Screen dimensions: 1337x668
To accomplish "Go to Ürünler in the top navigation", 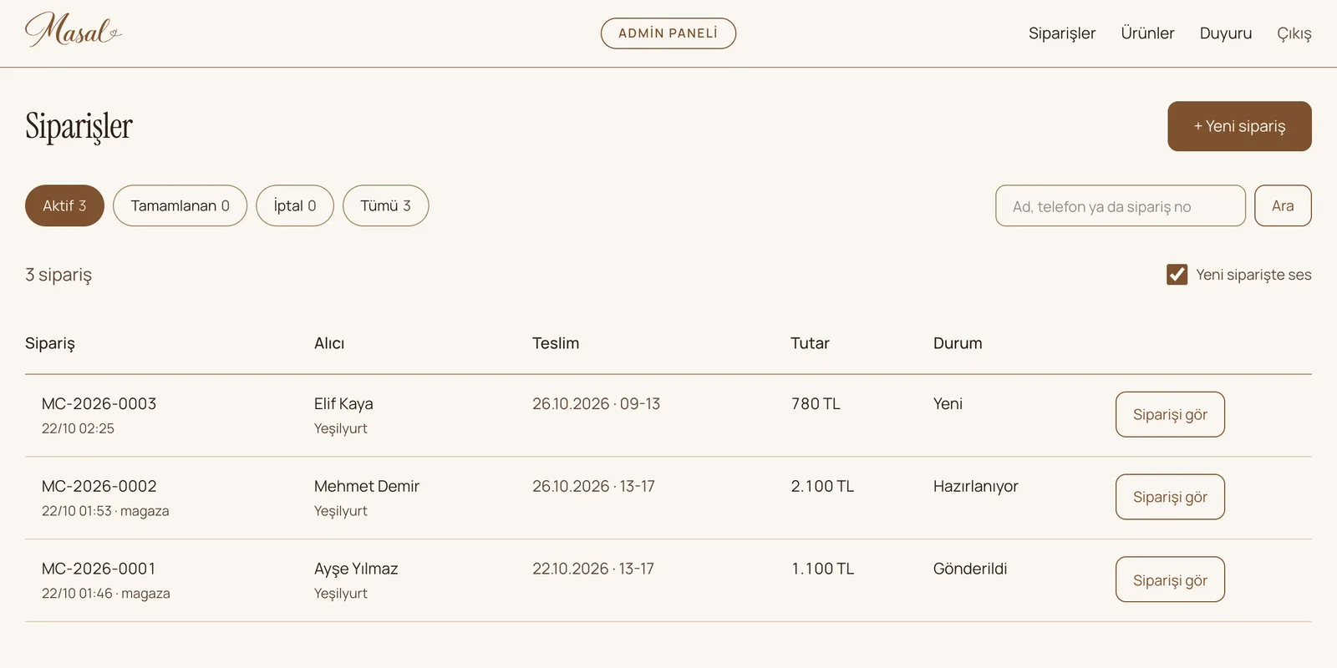I will click(x=1147, y=33).
